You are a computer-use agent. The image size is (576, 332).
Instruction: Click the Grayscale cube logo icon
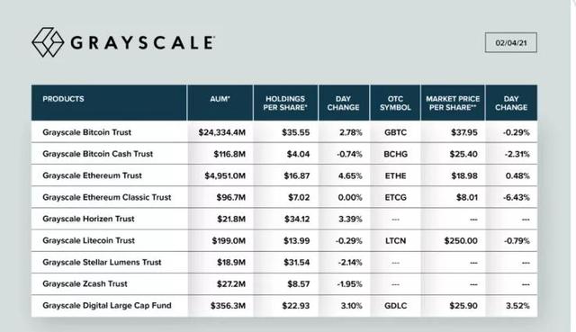point(48,42)
